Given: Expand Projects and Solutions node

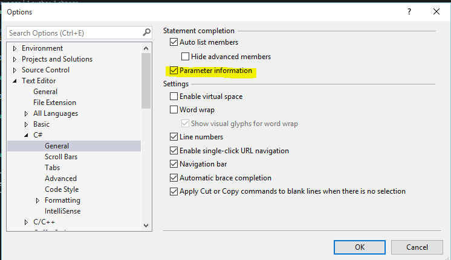Looking at the screenshot, I should (15, 59).
